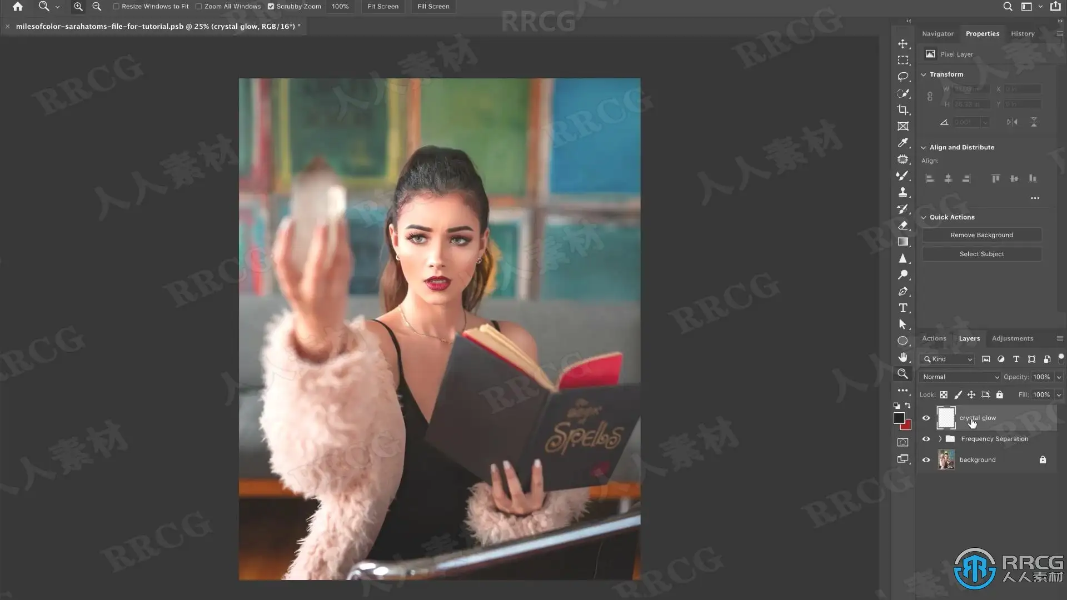Disable the Scrubby Zoom checkbox

coord(271,7)
